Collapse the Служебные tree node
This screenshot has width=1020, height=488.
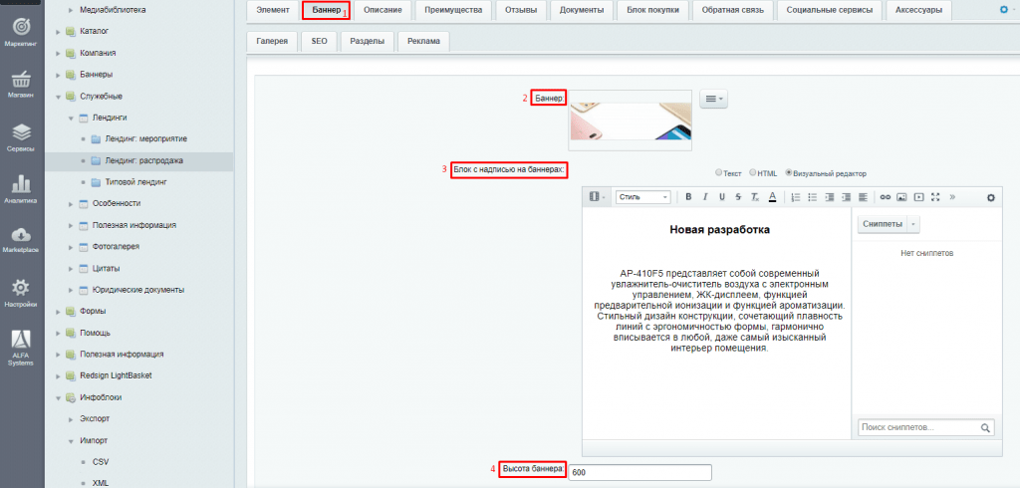(x=59, y=97)
